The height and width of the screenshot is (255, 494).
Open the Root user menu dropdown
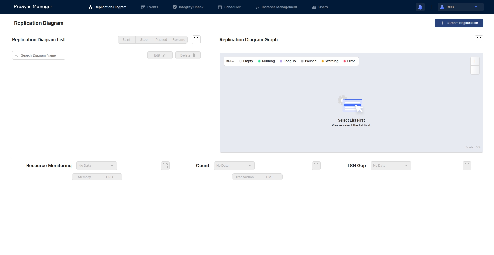pos(460,7)
